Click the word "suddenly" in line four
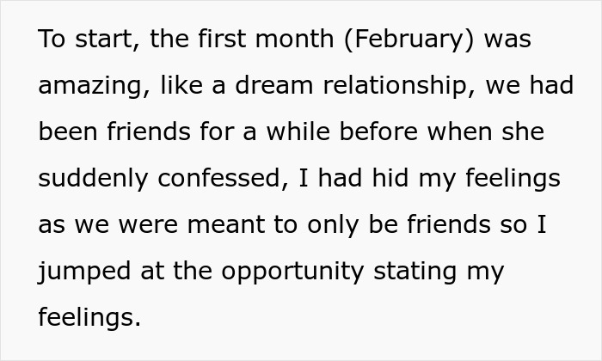The image size is (602, 361). click(x=93, y=179)
